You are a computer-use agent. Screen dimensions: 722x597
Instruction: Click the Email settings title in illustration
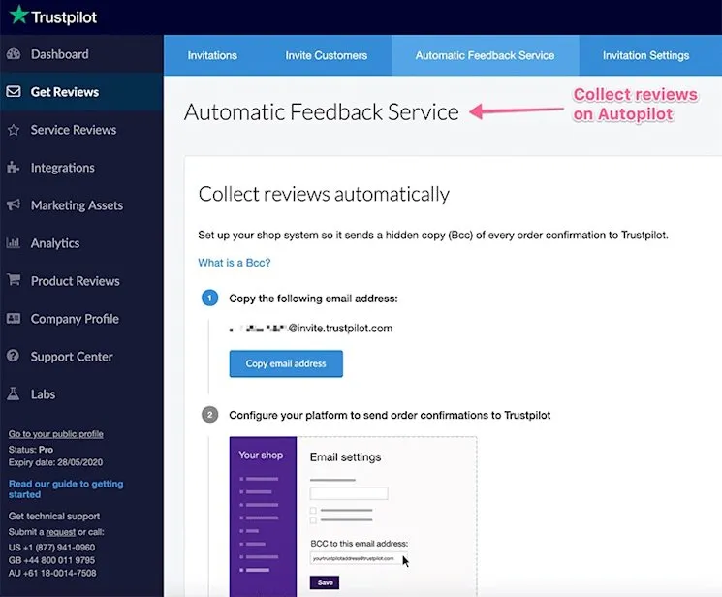(345, 457)
